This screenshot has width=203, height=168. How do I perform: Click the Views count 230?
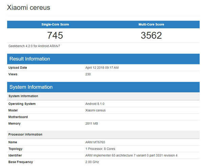pos(88,74)
